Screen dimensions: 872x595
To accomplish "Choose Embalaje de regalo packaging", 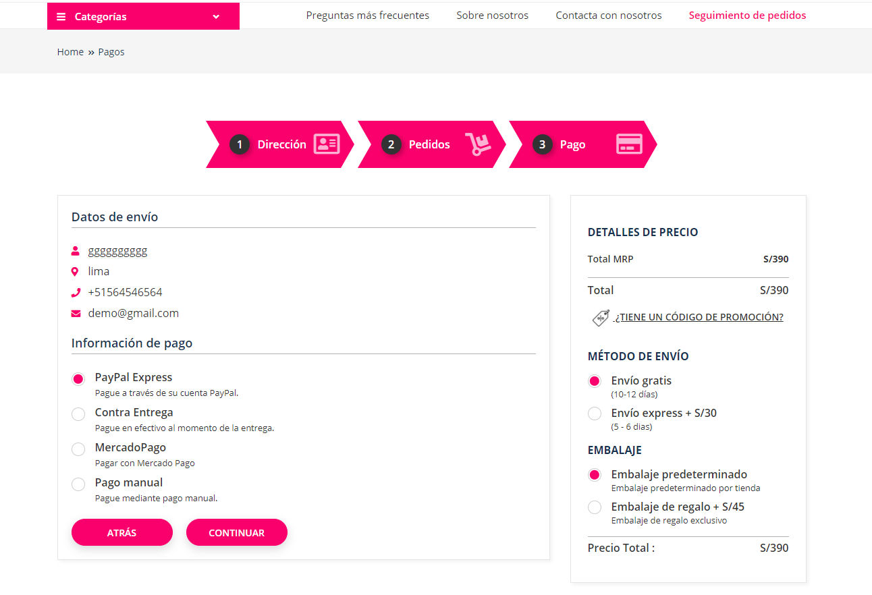I will (x=595, y=507).
